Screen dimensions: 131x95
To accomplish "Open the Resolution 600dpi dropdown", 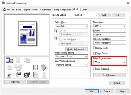I will pyautogui.click(x=110, y=26).
